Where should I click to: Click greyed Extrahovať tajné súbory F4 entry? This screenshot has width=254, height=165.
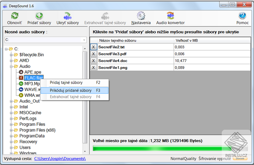(x=74, y=97)
